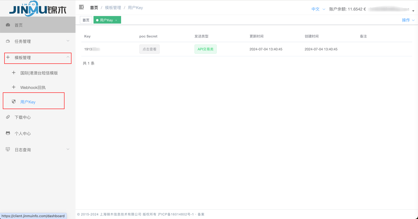Expand the 日志查询 menu chevron
Screen dimensions: 418x219
click(68, 149)
